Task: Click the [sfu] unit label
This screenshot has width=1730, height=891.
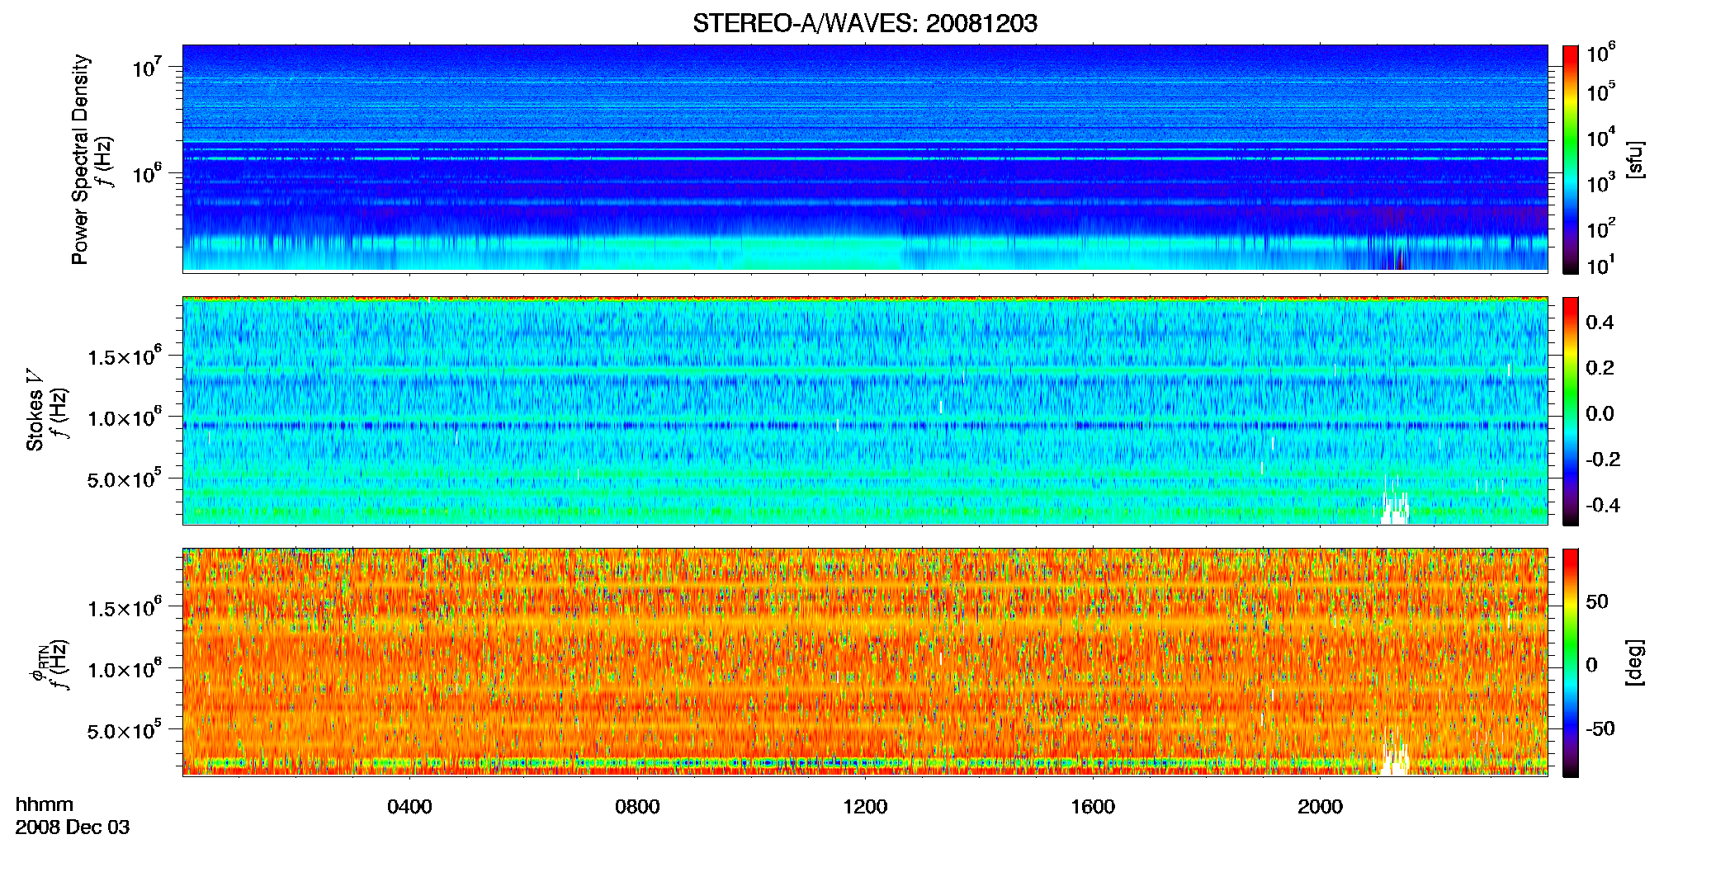Action: click(x=1635, y=159)
